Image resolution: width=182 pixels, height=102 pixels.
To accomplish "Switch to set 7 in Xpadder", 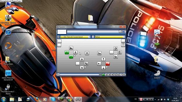I will click(121, 75).
